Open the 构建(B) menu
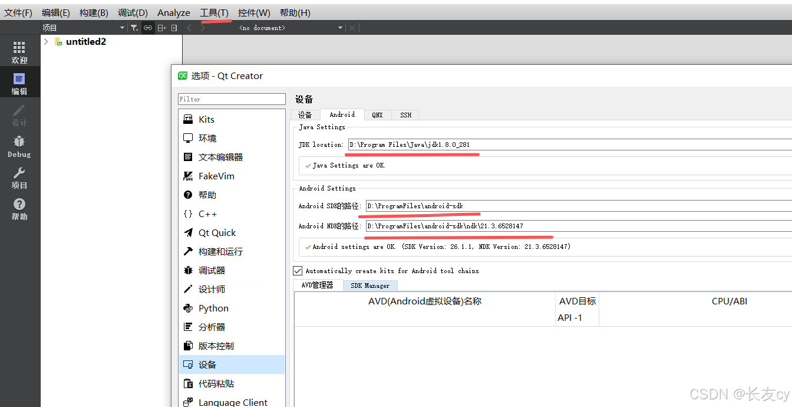This screenshot has height=407, width=792. point(94,12)
